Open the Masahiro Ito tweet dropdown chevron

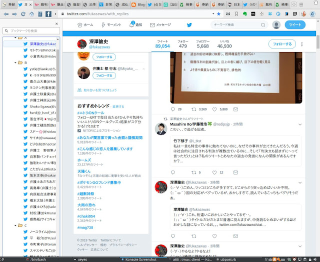point(300,124)
